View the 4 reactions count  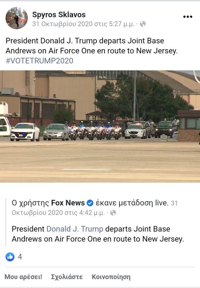[20, 256]
